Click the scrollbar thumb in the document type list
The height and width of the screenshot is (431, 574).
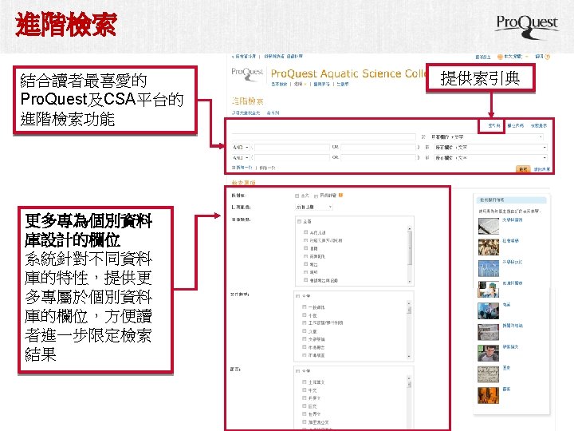coord(409,310)
